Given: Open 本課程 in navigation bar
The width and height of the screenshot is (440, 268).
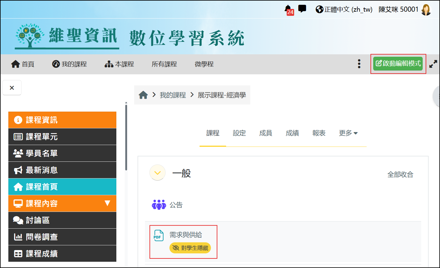Looking at the screenshot, I should (119, 64).
